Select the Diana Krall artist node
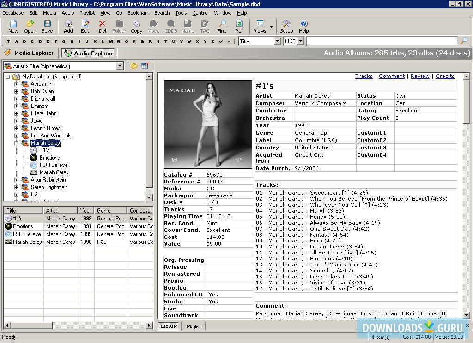The width and height of the screenshot is (473, 343). (x=42, y=99)
